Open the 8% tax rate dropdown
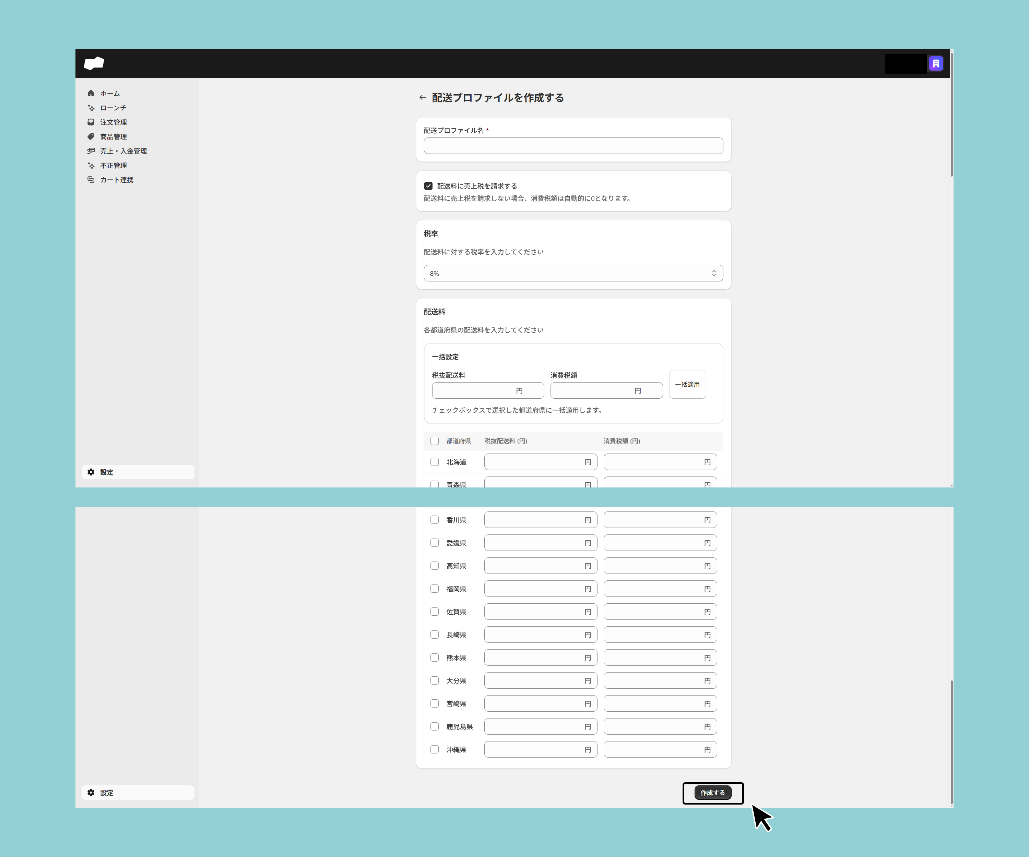1029x857 pixels. point(573,273)
